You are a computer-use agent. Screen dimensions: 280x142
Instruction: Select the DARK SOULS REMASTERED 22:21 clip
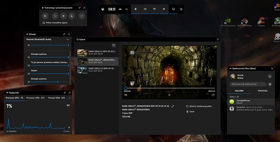pos(97,61)
